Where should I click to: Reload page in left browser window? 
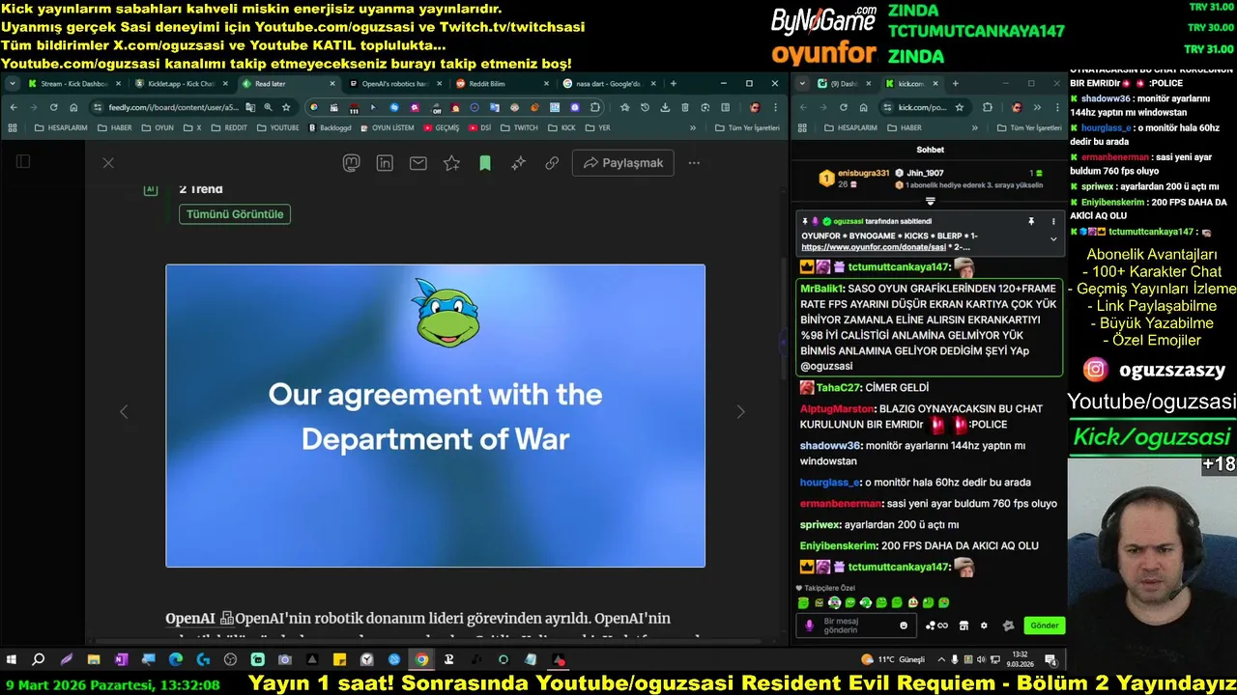tap(53, 107)
